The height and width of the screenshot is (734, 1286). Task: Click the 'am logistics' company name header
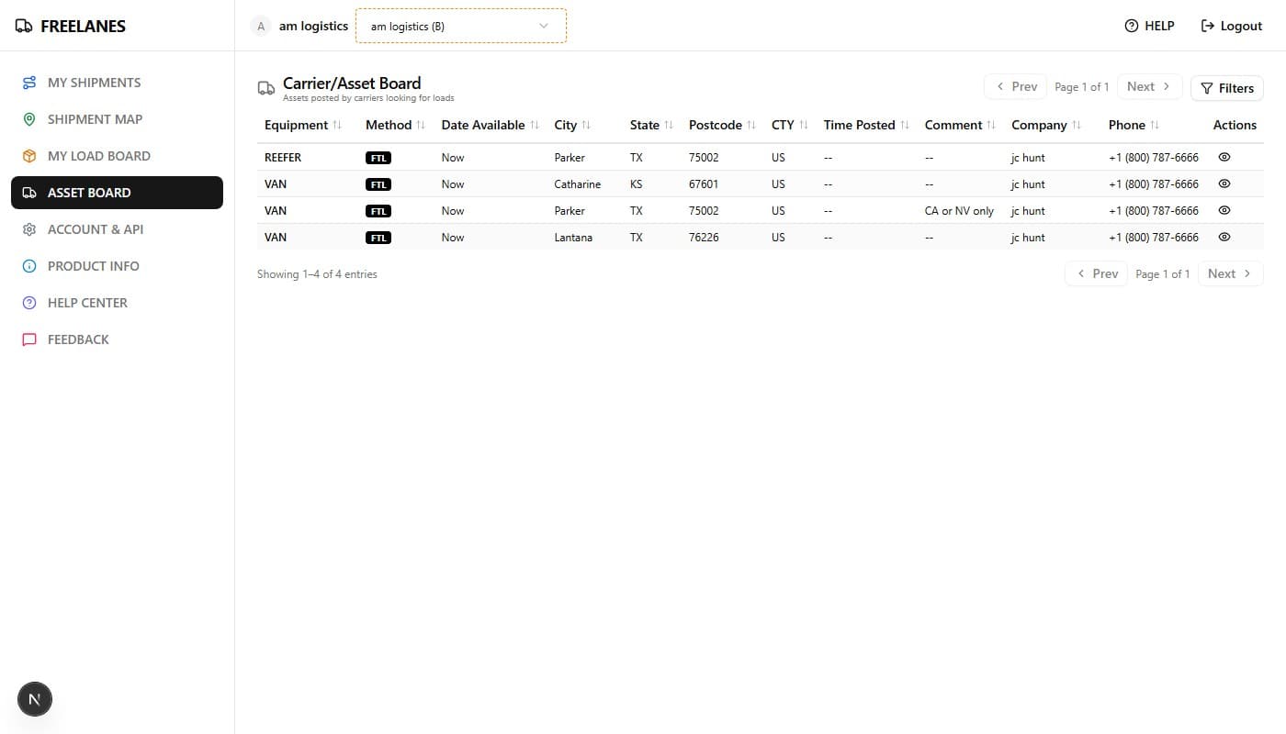314,26
